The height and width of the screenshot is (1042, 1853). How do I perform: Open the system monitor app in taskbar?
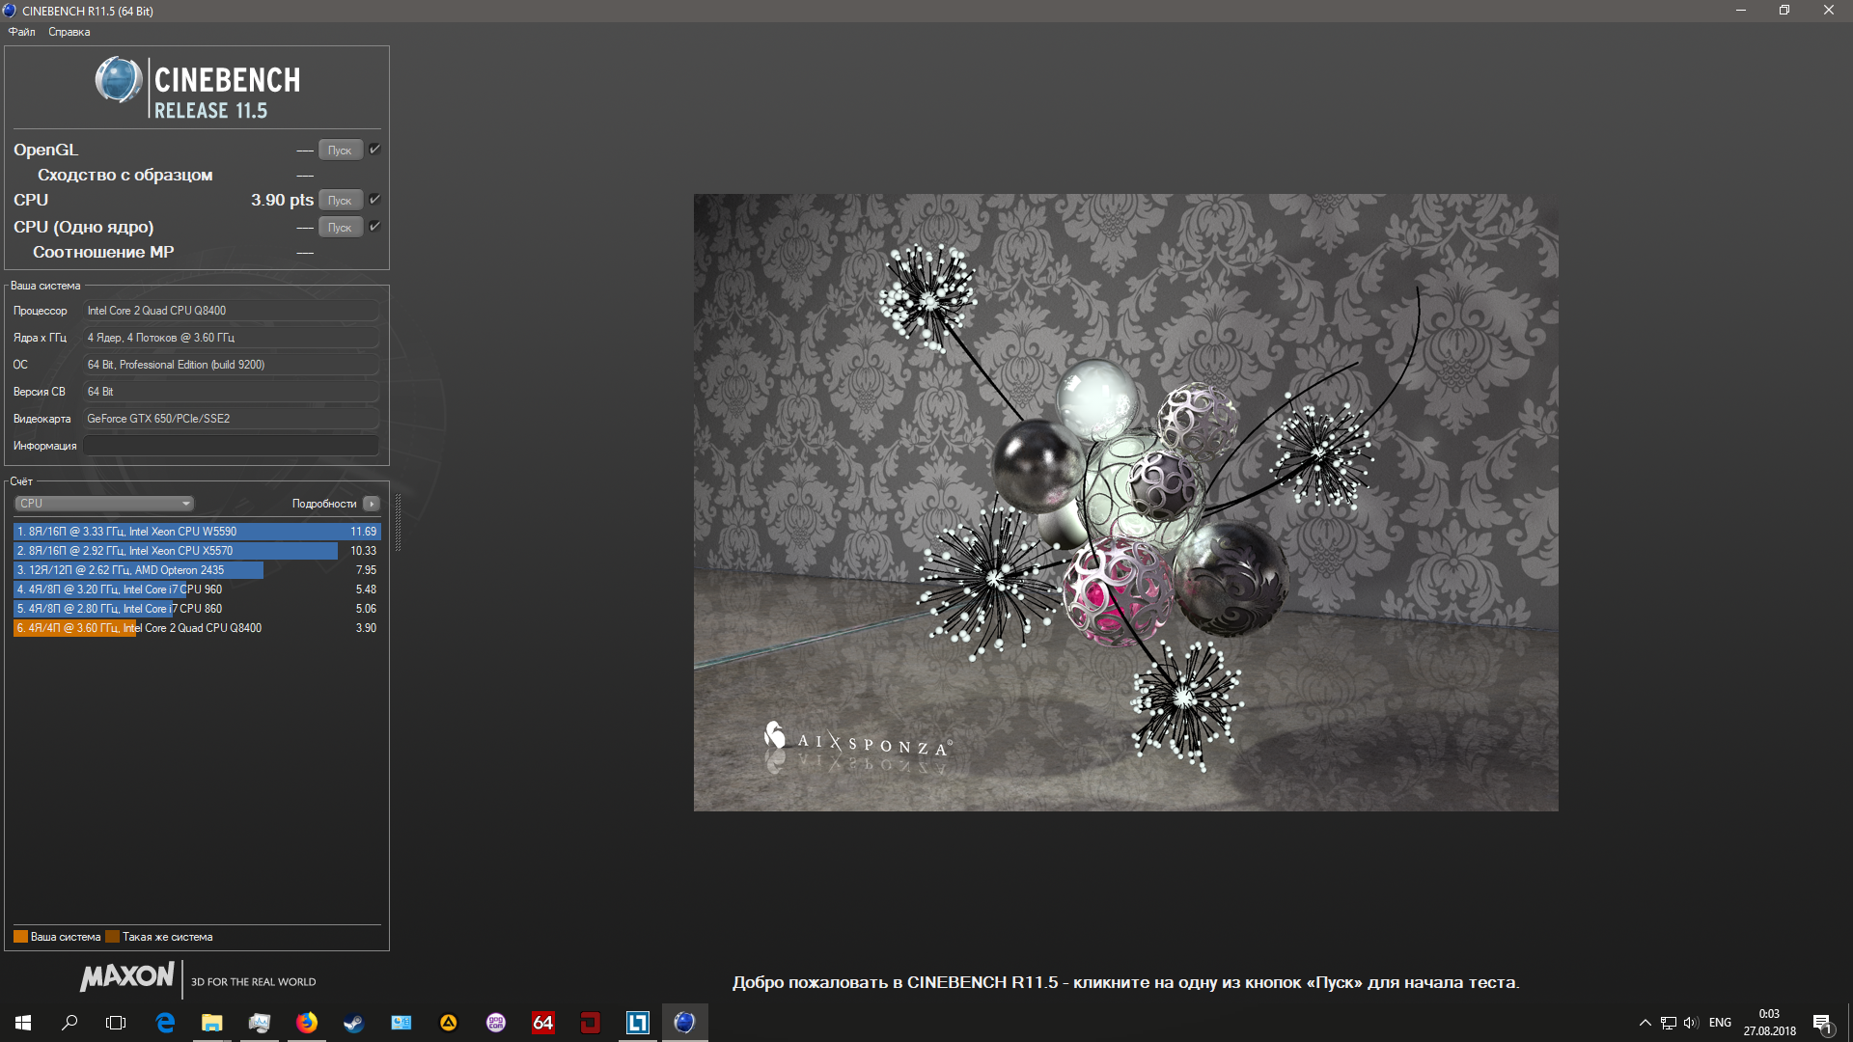tap(260, 1023)
